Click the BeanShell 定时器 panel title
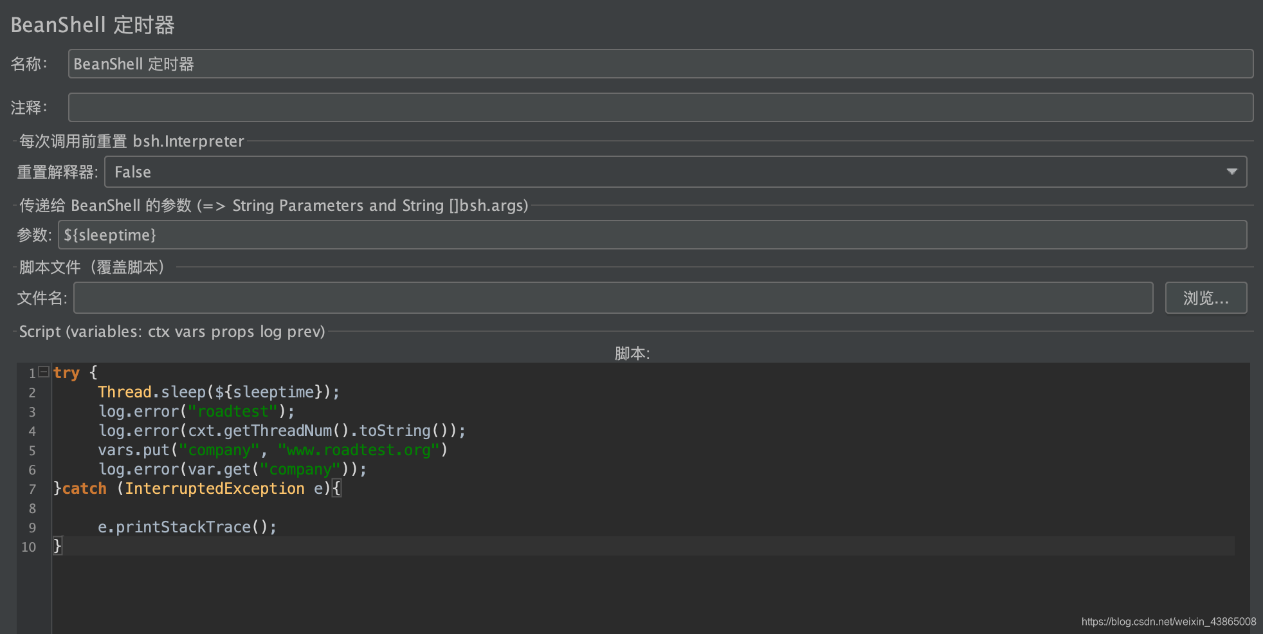1263x634 pixels. tap(93, 25)
